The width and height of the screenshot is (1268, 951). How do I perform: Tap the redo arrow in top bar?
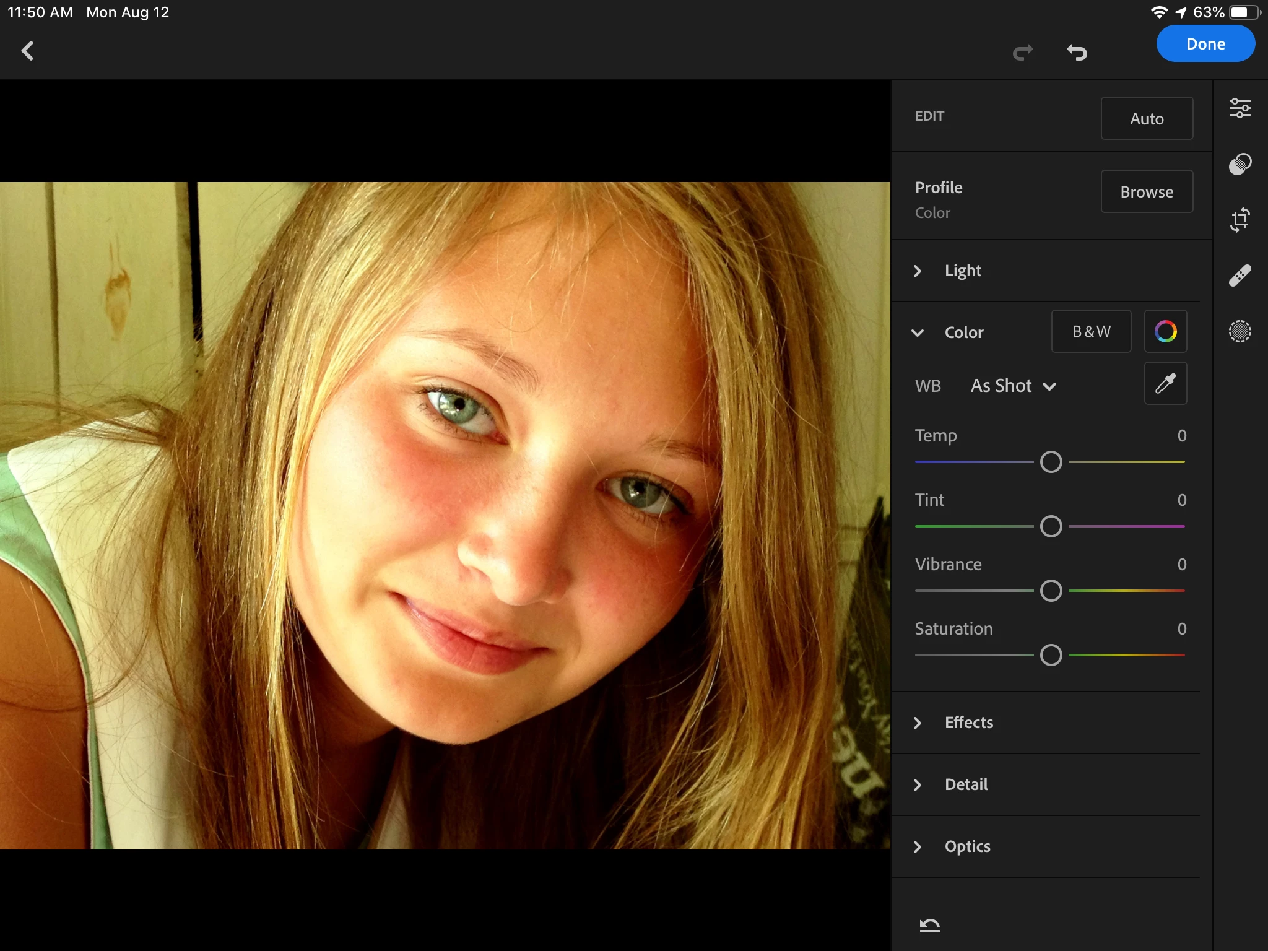[1023, 52]
